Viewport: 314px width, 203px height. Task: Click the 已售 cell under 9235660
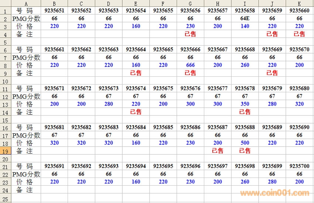tap(299, 34)
